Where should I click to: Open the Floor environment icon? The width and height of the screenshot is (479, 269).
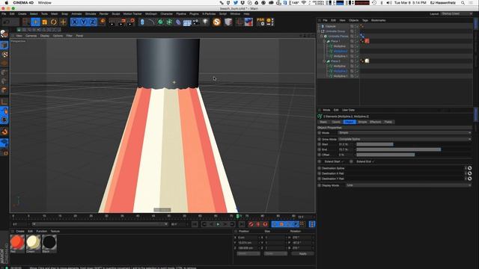coord(187,22)
